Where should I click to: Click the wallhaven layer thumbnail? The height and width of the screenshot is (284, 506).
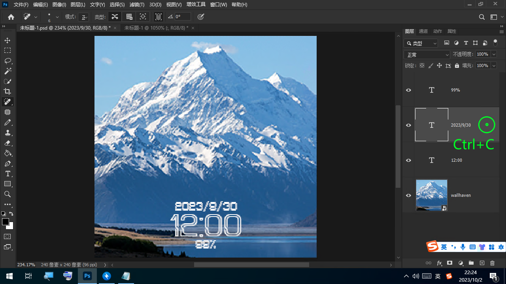431,195
